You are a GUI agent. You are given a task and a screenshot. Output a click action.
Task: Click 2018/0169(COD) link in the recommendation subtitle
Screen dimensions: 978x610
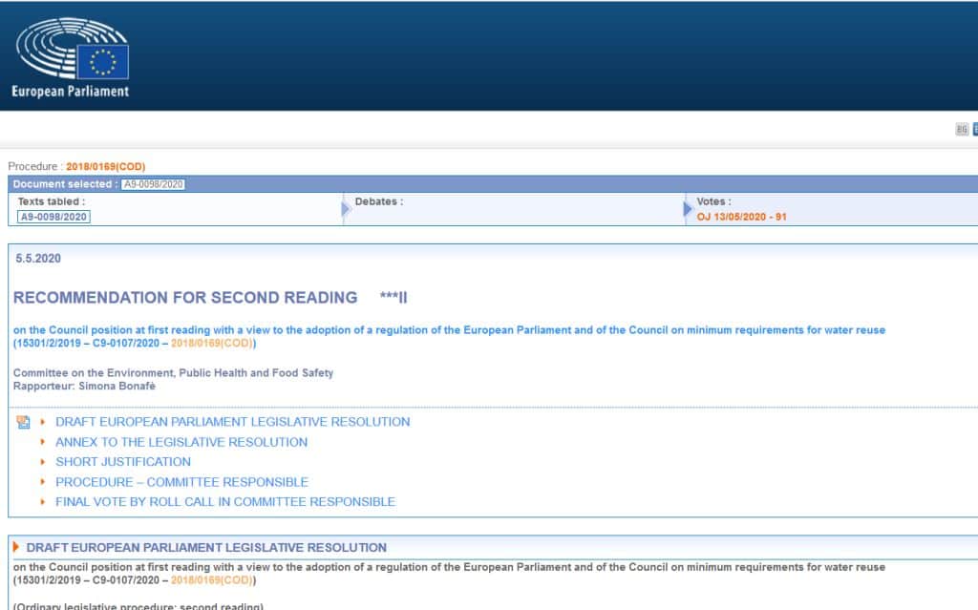pyautogui.click(x=212, y=343)
